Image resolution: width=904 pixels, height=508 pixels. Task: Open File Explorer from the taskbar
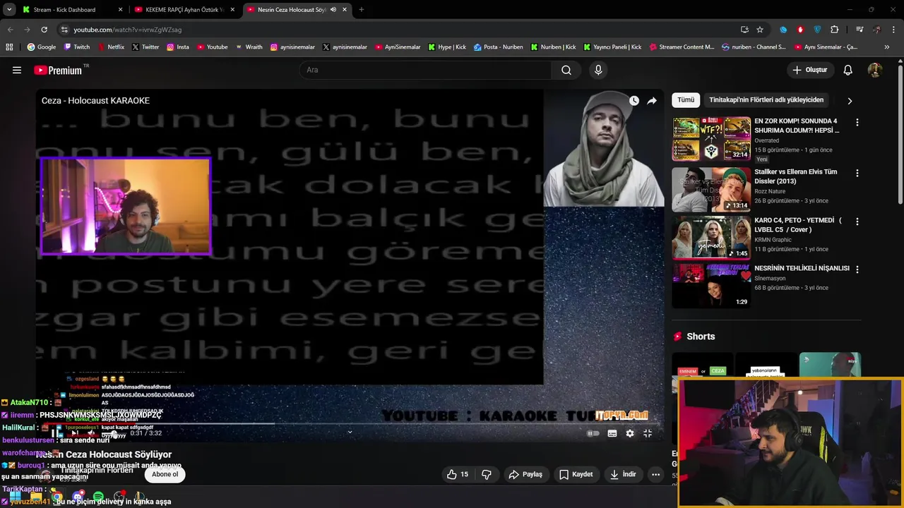pos(36,497)
